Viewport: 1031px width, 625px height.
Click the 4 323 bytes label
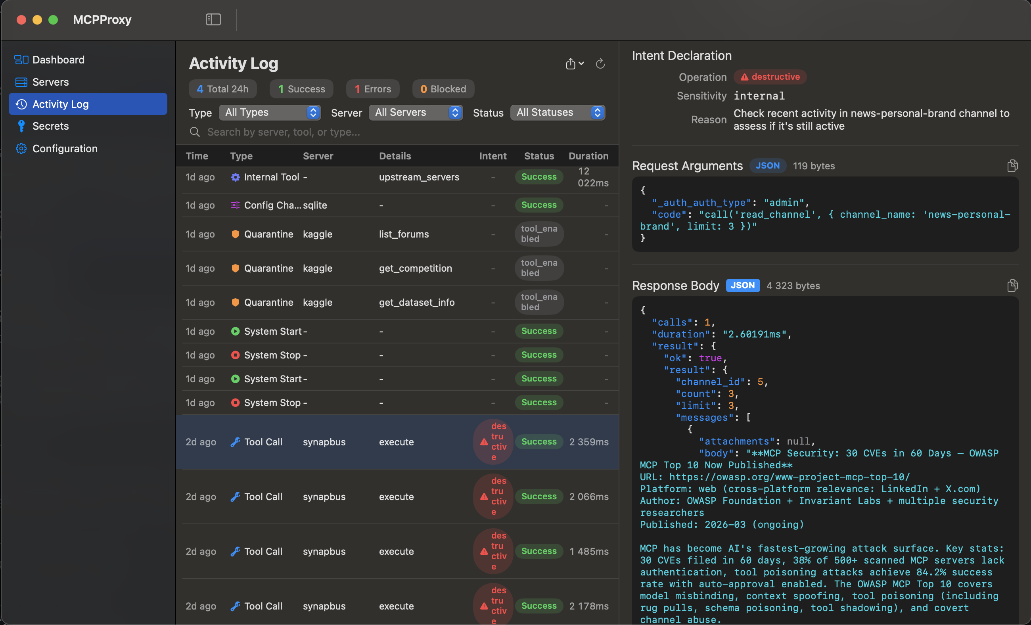click(793, 286)
